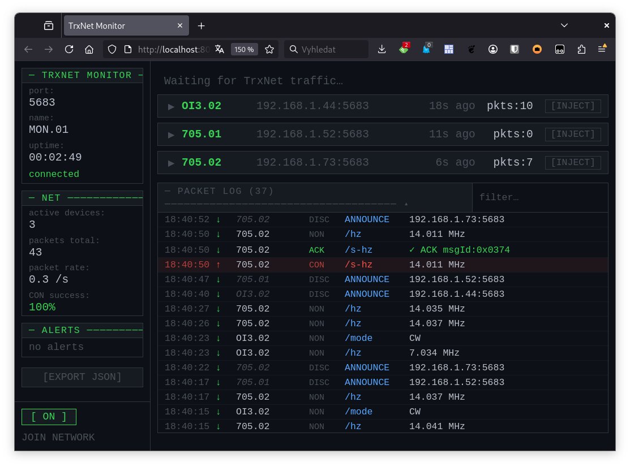Click the uptime 00:02:49 value
This screenshot has height=467, width=630.
[55, 157]
